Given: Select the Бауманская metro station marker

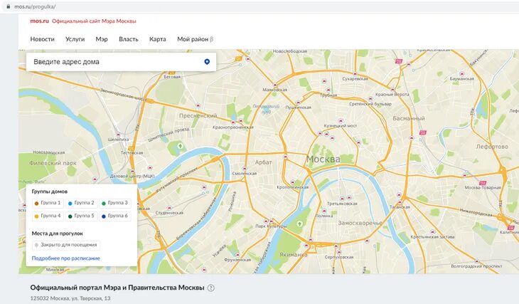Looking at the screenshot, I should point(461,74).
